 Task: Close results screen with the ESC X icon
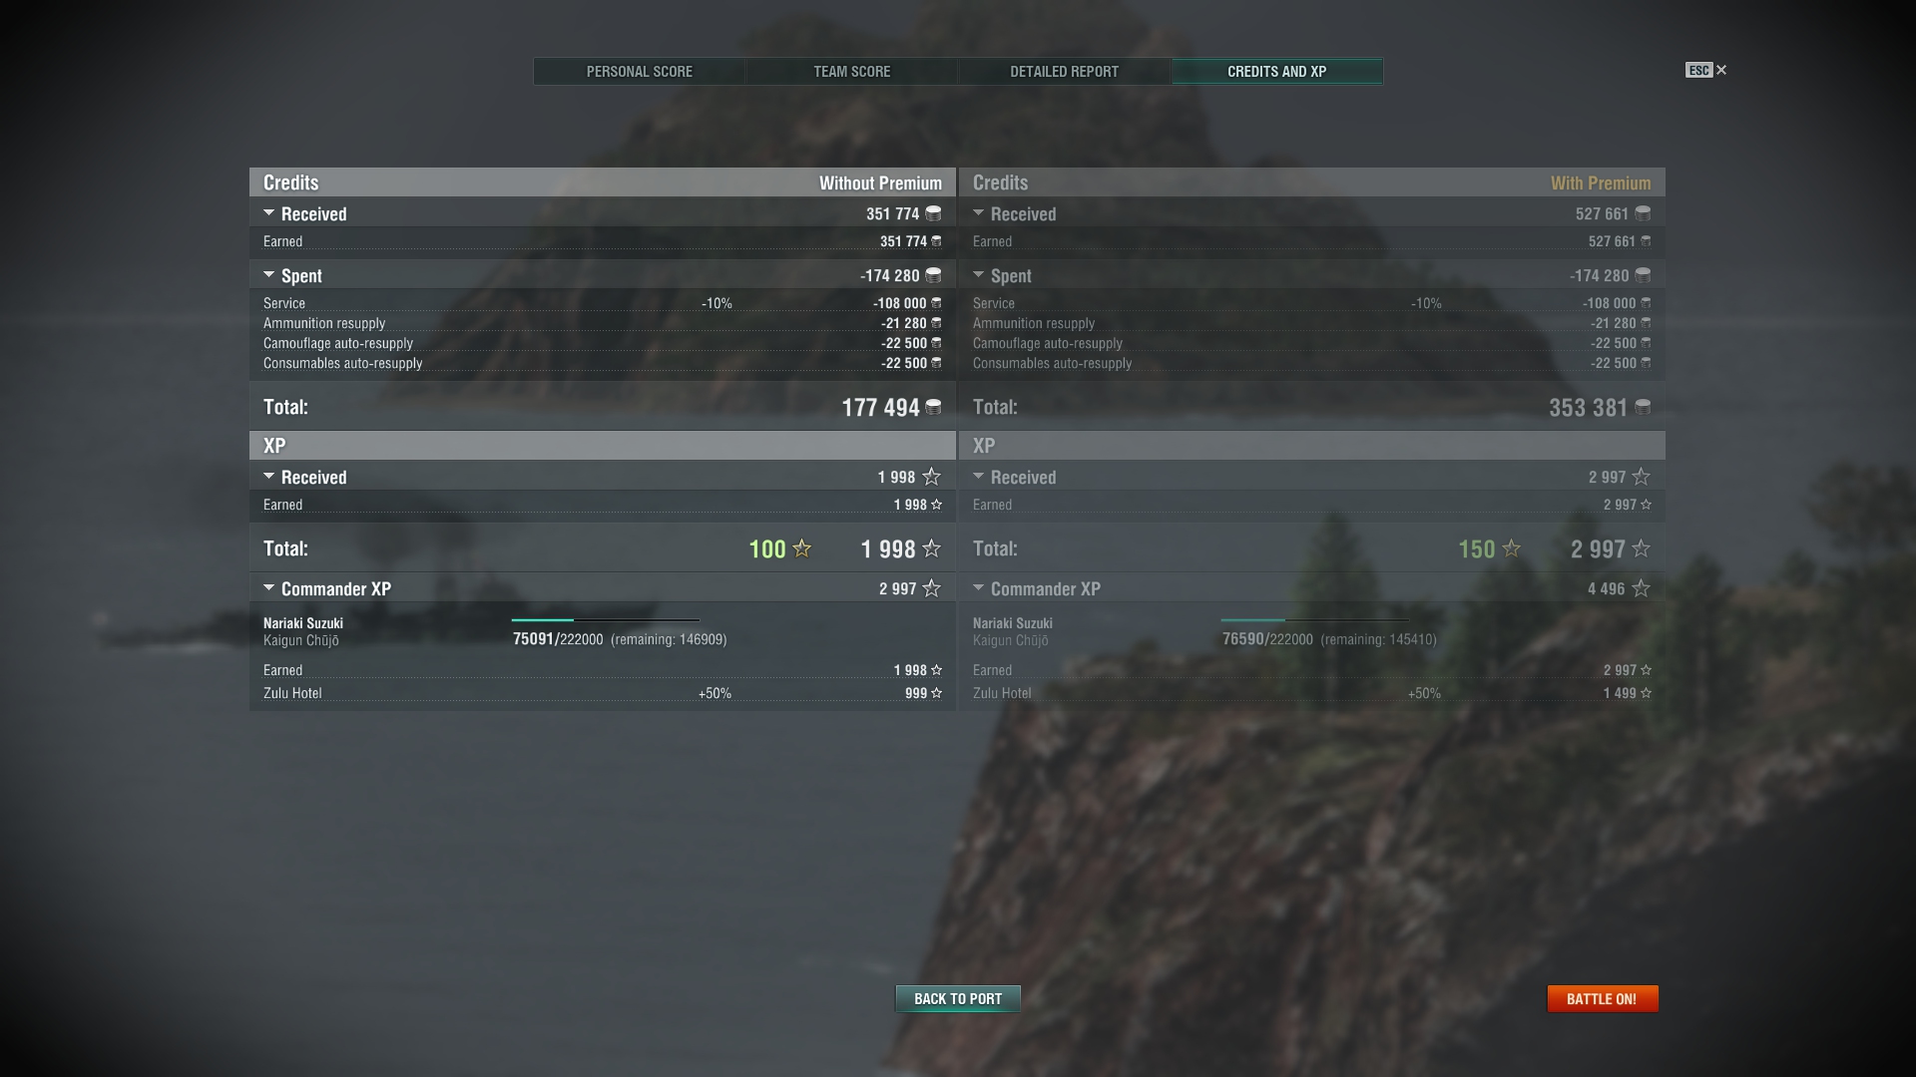click(x=1720, y=70)
